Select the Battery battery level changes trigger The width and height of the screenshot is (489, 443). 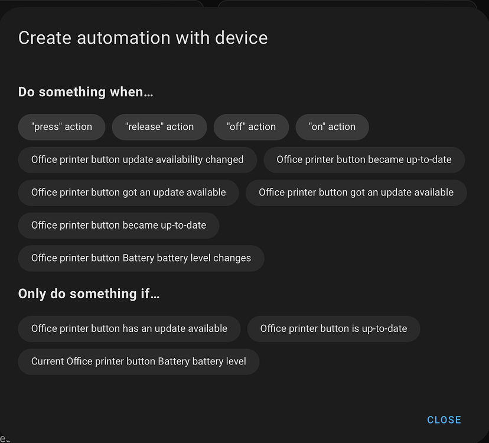click(x=141, y=258)
